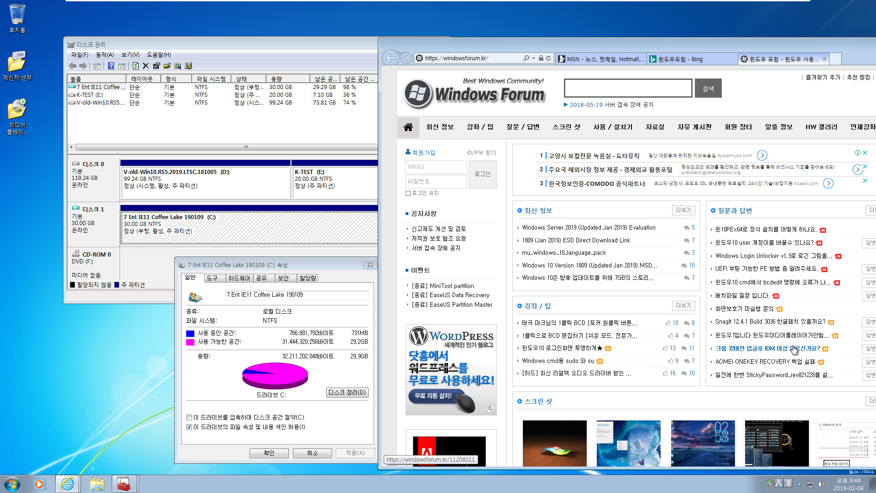Click the refresh icon in IE address bar
This screenshot has width=876, height=493.
548,58
